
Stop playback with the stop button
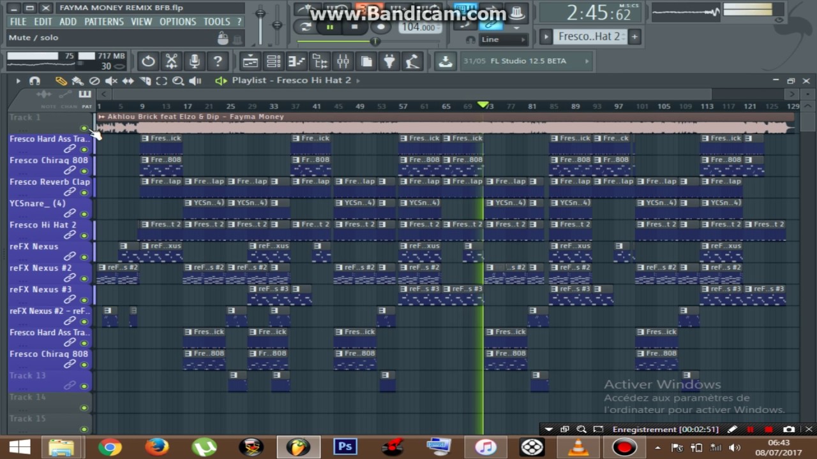(x=355, y=27)
